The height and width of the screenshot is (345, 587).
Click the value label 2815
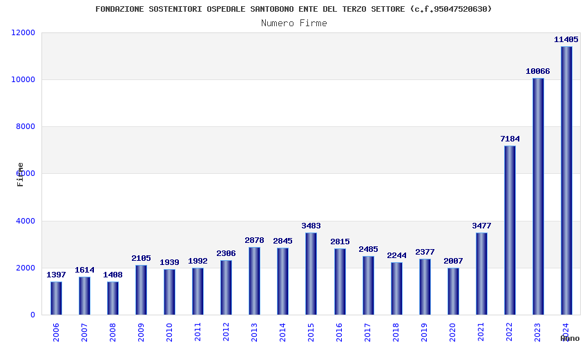point(340,241)
